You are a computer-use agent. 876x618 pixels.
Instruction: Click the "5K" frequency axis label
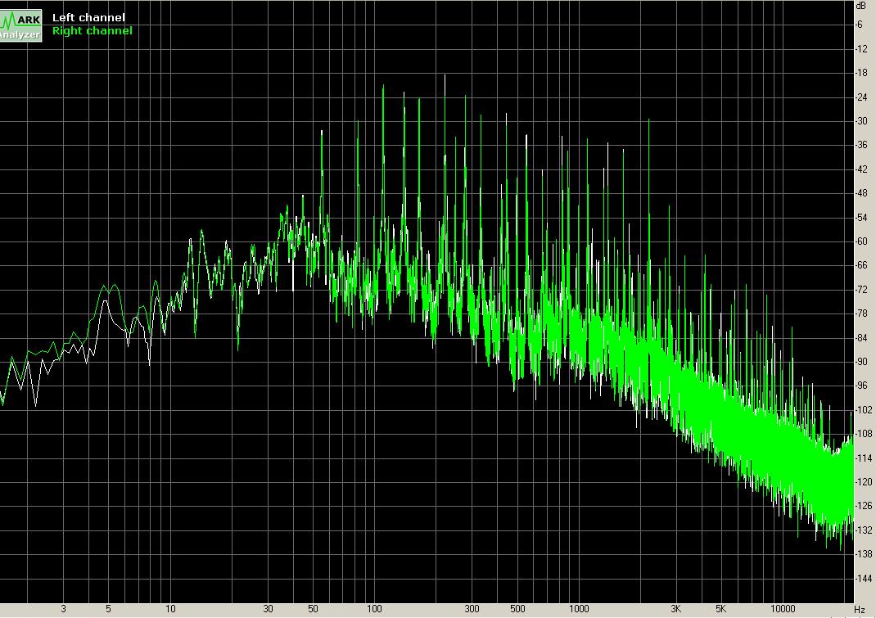[x=720, y=609]
